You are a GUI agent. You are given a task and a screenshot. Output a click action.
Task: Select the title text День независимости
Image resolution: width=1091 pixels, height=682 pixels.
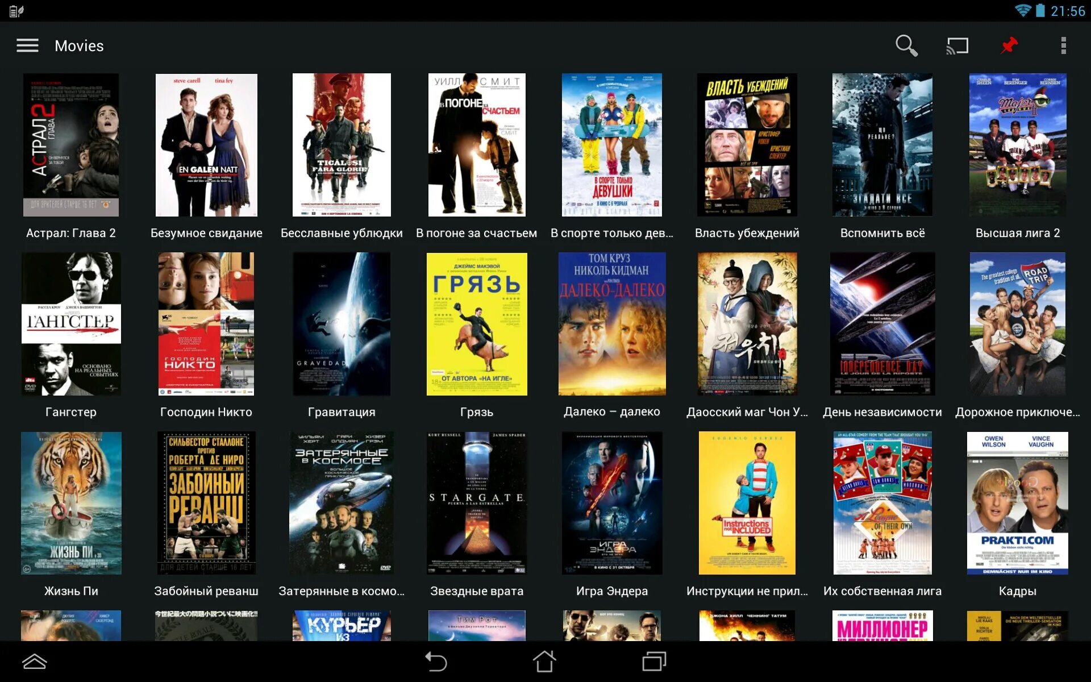click(882, 412)
